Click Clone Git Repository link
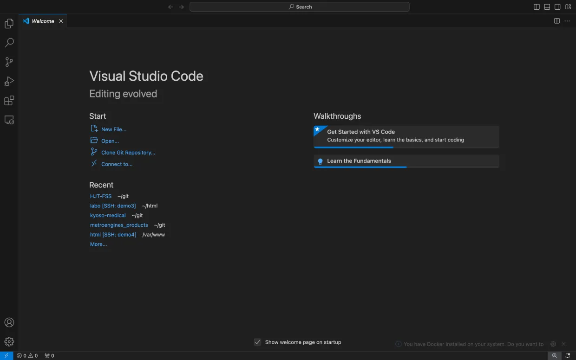This screenshot has width=576, height=360. [128, 153]
